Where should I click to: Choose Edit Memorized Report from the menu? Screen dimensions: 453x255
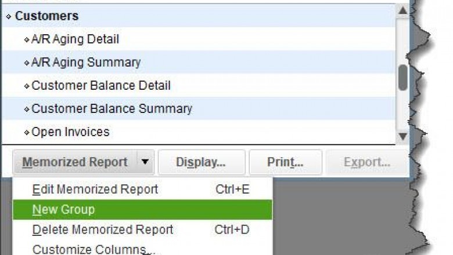(142, 190)
